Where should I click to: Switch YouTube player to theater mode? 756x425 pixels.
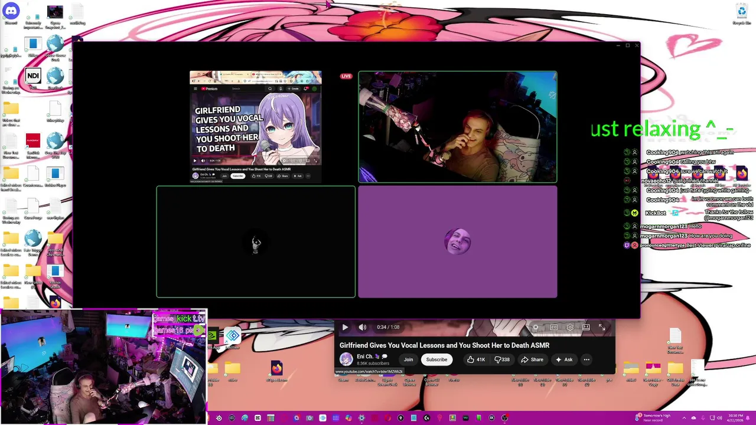tap(586, 327)
